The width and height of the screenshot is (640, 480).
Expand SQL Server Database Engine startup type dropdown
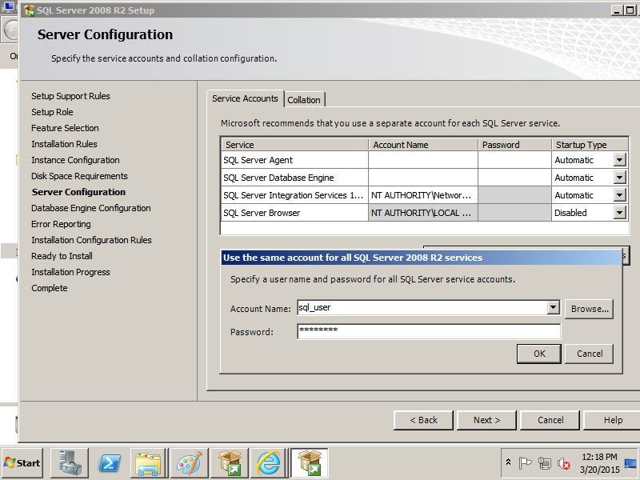(619, 178)
